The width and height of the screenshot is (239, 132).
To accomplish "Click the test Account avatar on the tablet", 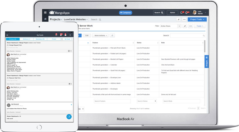I will 9,105.
